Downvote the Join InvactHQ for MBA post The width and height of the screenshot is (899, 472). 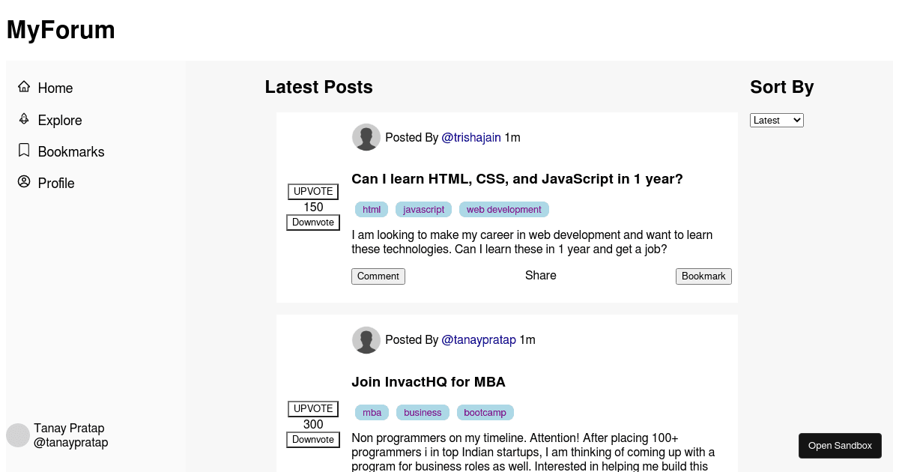313,440
